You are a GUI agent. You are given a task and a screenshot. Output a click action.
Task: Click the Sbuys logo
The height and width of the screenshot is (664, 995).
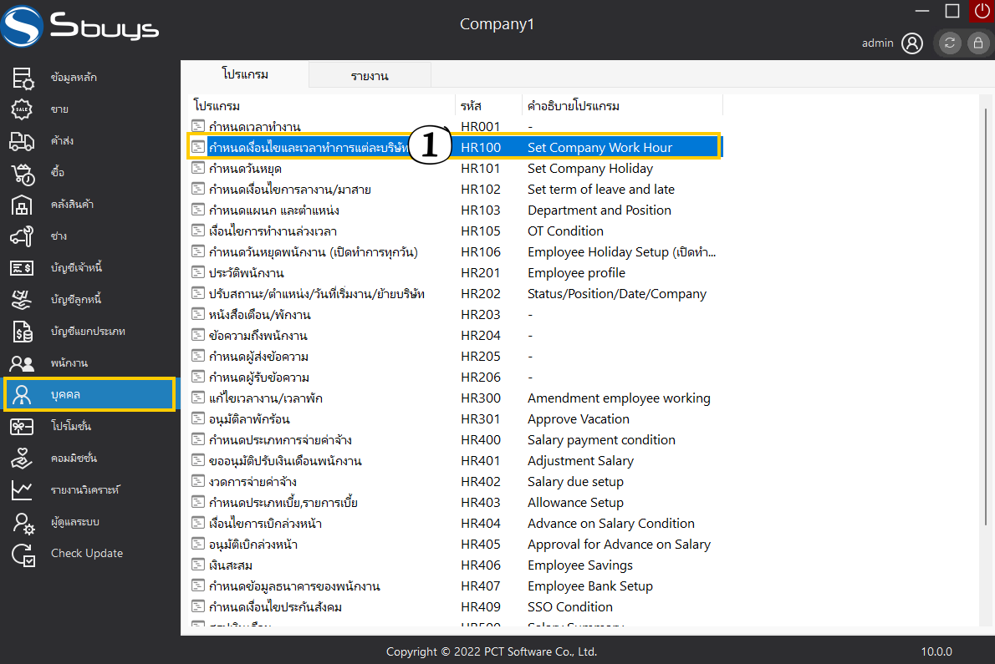[x=80, y=27]
